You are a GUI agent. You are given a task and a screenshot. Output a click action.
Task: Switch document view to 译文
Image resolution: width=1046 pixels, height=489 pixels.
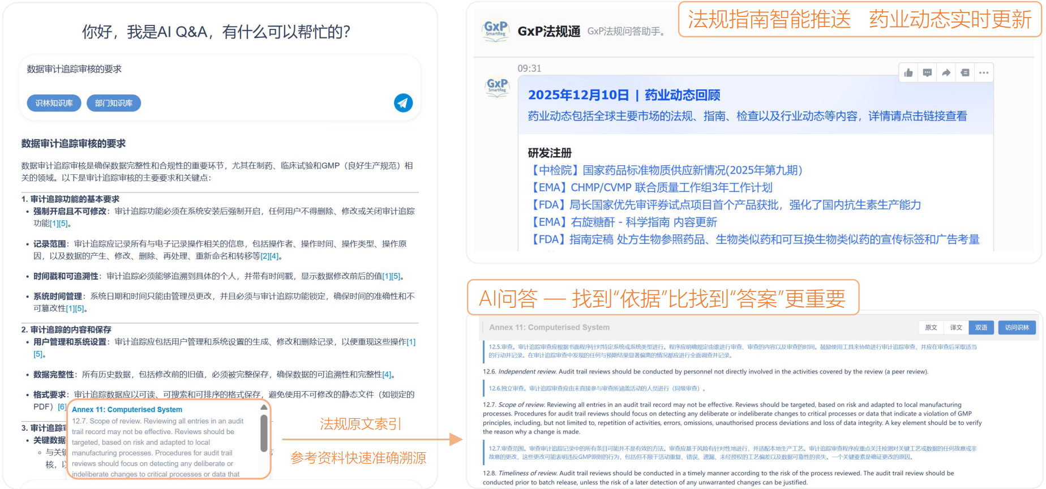click(x=956, y=328)
